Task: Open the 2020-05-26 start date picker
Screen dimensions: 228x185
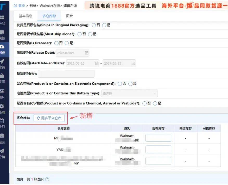Action: click(x=97, y=63)
